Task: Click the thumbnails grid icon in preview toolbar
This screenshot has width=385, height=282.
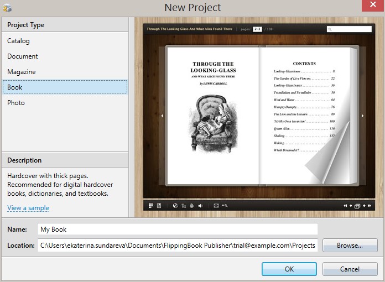Action: coord(150,206)
